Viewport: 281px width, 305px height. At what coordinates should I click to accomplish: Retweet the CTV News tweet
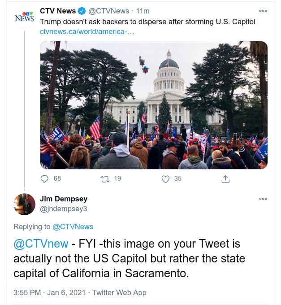point(104,179)
